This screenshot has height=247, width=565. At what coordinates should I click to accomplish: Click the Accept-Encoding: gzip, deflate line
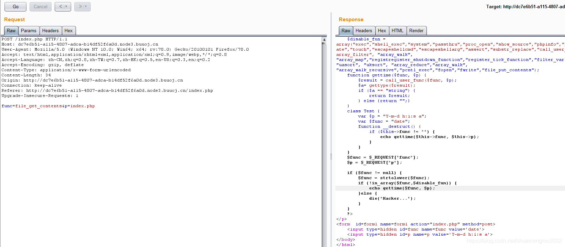(43, 65)
